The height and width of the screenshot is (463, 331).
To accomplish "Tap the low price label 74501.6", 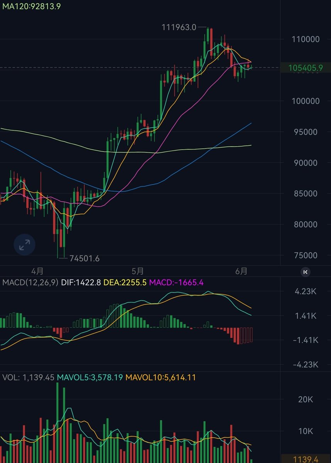I will pyautogui.click(x=84, y=259).
